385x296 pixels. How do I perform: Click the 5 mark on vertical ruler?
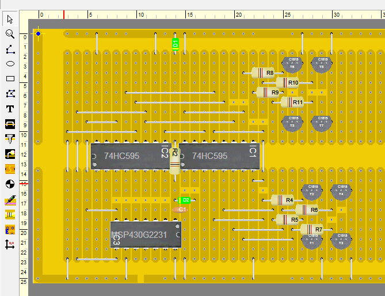point(25,86)
